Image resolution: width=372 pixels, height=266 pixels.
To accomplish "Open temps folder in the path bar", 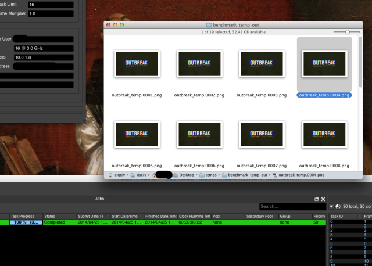I will click(208, 175).
